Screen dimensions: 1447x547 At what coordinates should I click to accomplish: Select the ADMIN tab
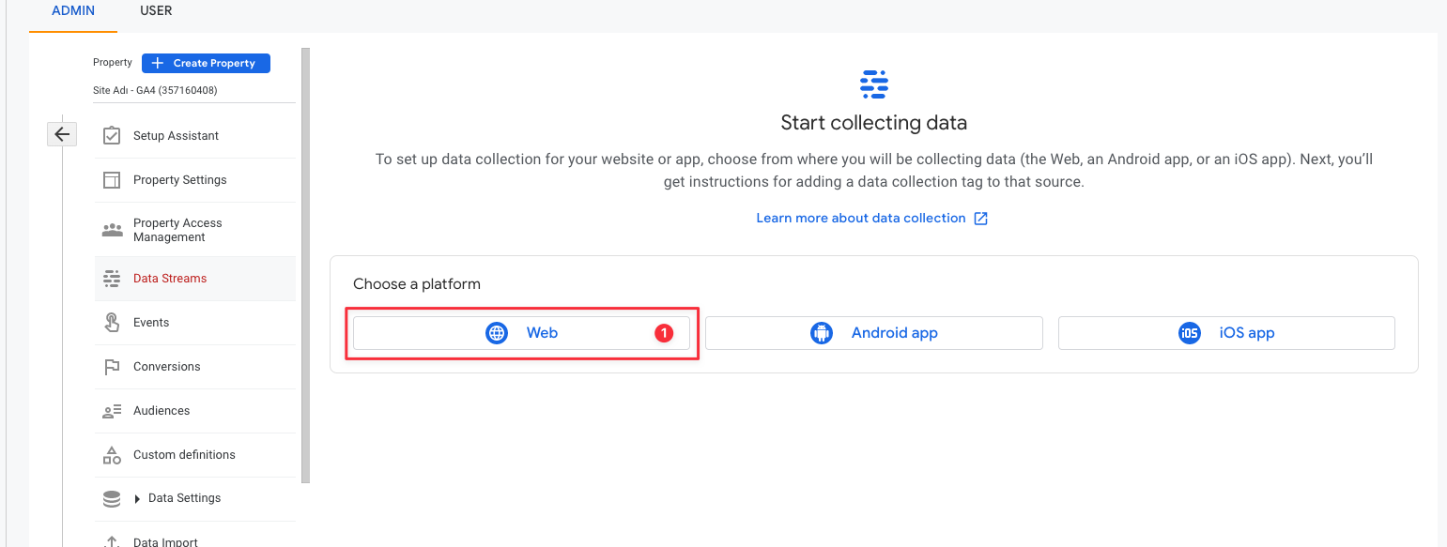73,11
